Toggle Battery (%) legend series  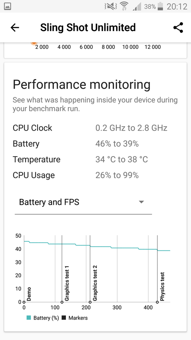tap(43, 318)
